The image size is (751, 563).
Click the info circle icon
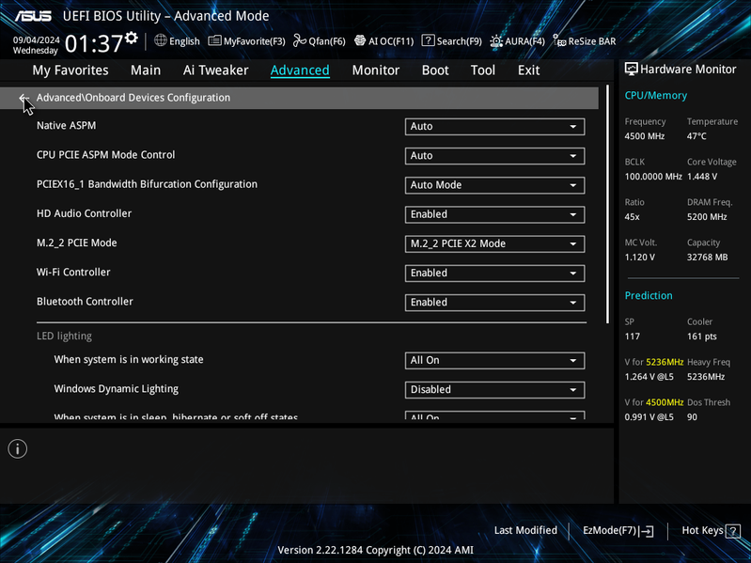coord(18,449)
